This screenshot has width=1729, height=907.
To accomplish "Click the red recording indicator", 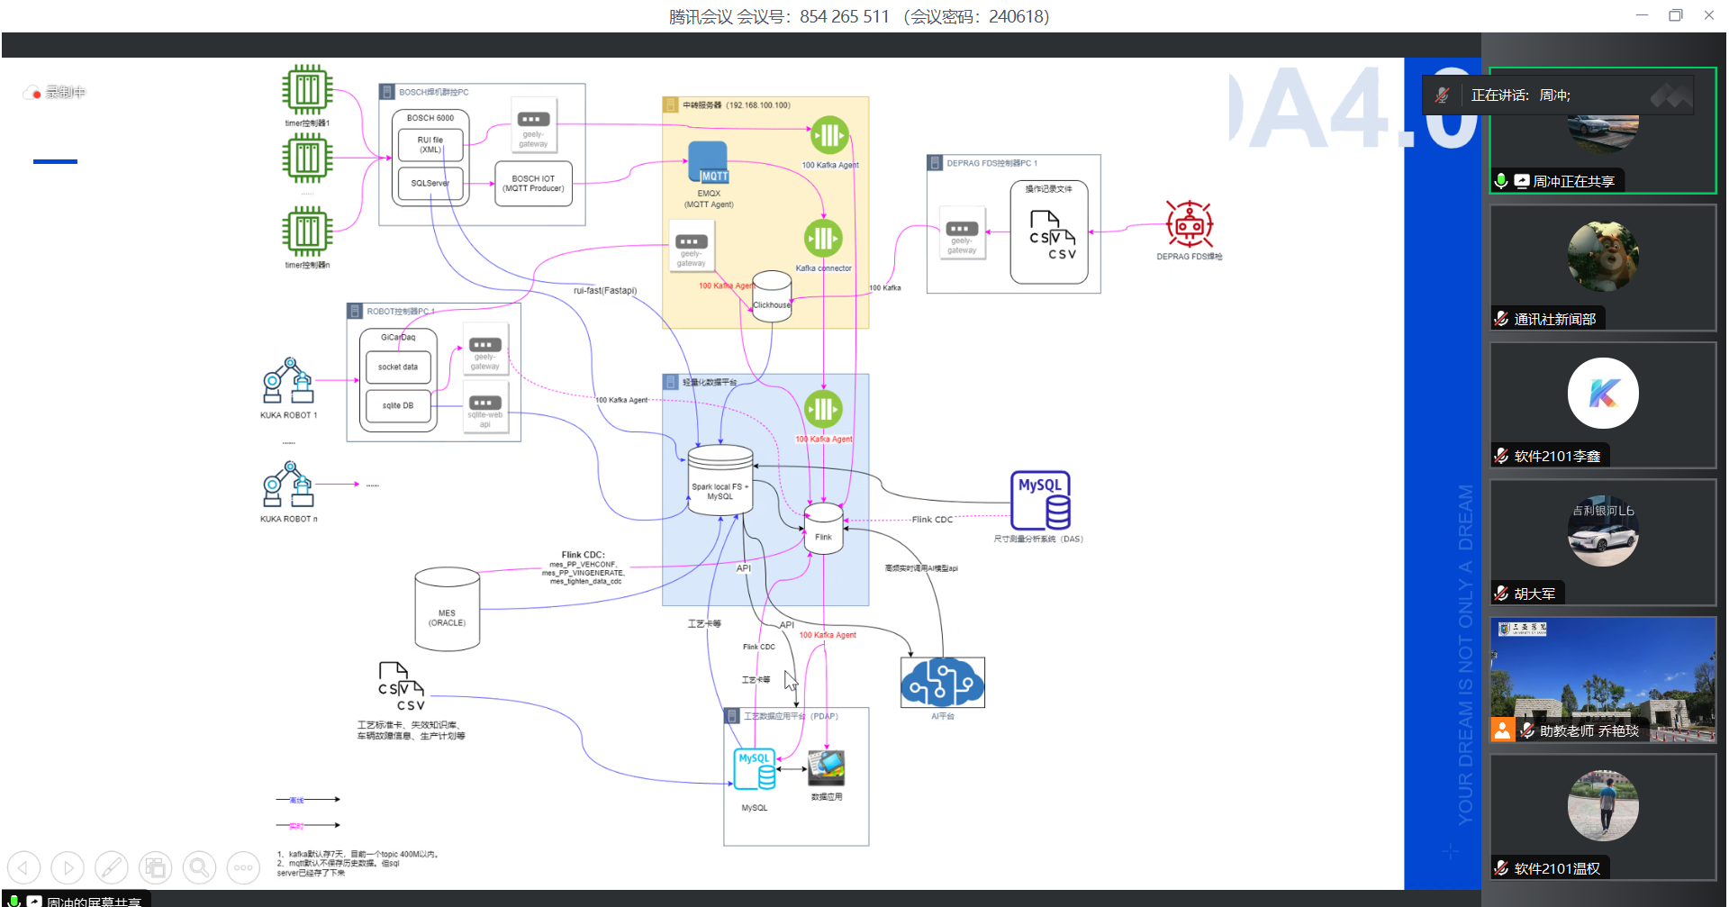I will click(34, 93).
